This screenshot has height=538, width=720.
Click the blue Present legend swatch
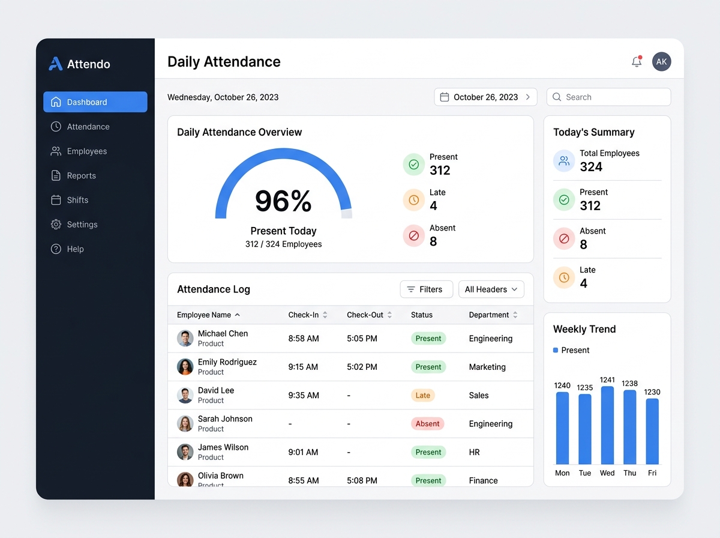click(x=556, y=350)
